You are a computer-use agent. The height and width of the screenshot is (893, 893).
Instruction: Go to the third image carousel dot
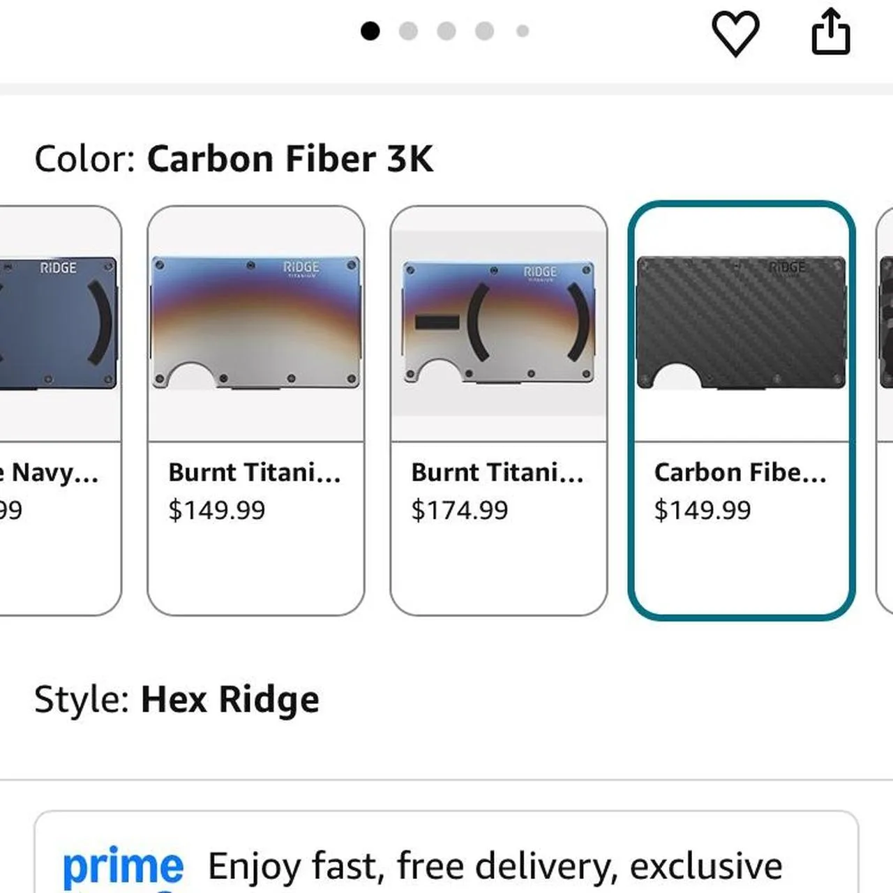pyautogui.click(x=446, y=31)
